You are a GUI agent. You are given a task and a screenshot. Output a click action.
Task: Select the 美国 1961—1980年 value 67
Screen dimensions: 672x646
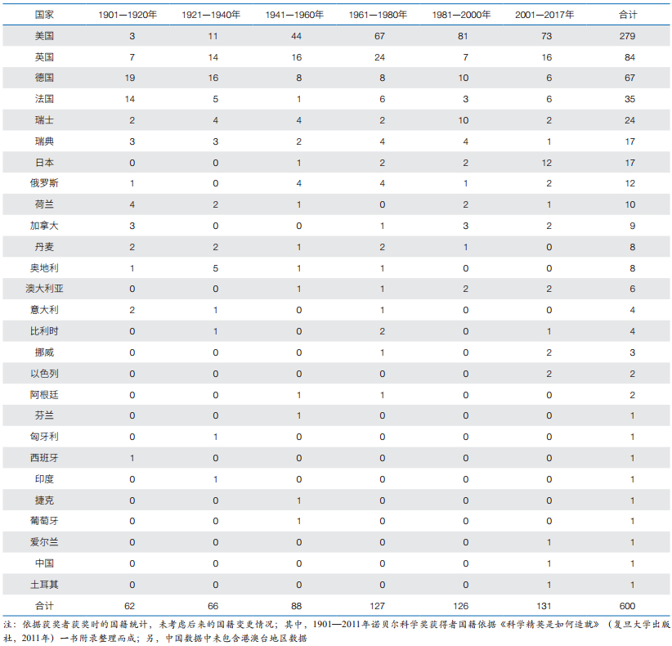(379, 36)
